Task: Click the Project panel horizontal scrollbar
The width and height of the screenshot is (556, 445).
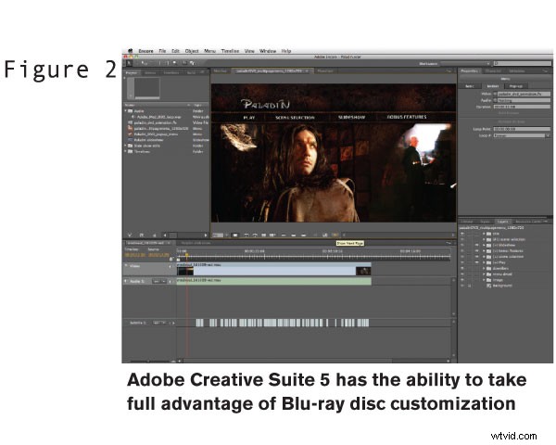Action: coord(184,235)
